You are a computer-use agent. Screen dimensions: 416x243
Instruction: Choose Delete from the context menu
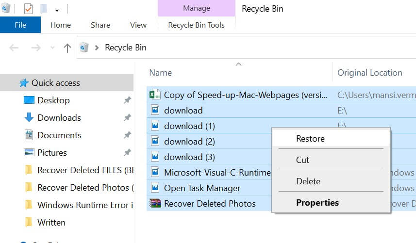pos(331,181)
